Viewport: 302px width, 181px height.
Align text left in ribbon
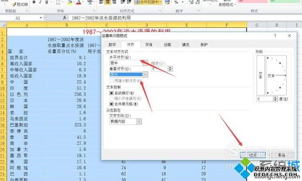(101, 2)
